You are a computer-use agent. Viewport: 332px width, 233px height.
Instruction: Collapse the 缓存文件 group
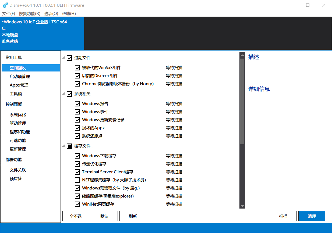point(64,146)
